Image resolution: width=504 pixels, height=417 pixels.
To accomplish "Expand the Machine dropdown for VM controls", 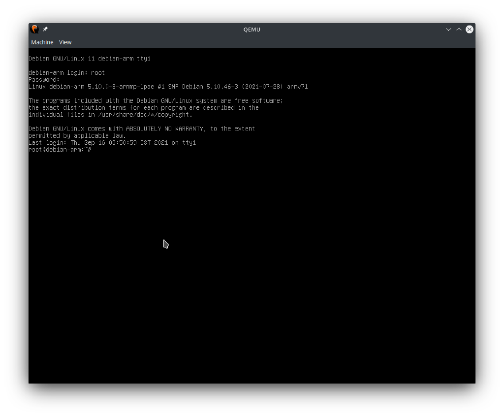I will (42, 42).
